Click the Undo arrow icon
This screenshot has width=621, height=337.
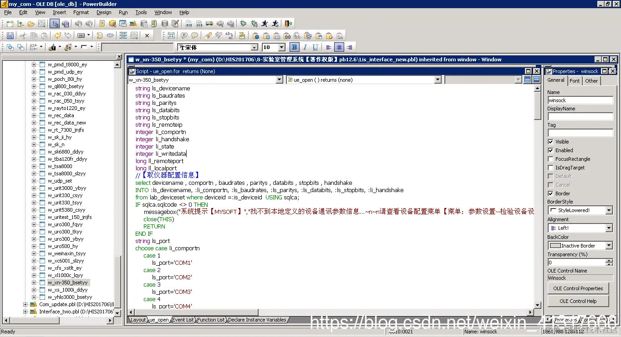click(57, 35)
